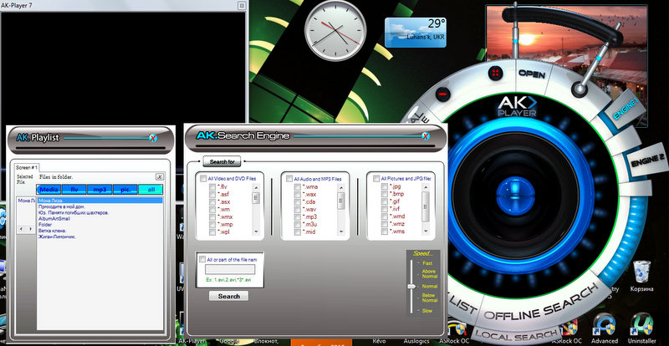Select 'Юз. Памяти погибших шахтеров.' entry
This screenshot has height=346, width=669.
pos(74,212)
